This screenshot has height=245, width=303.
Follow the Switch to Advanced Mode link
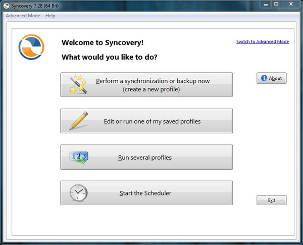pyautogui.click(x=263, y=41)
